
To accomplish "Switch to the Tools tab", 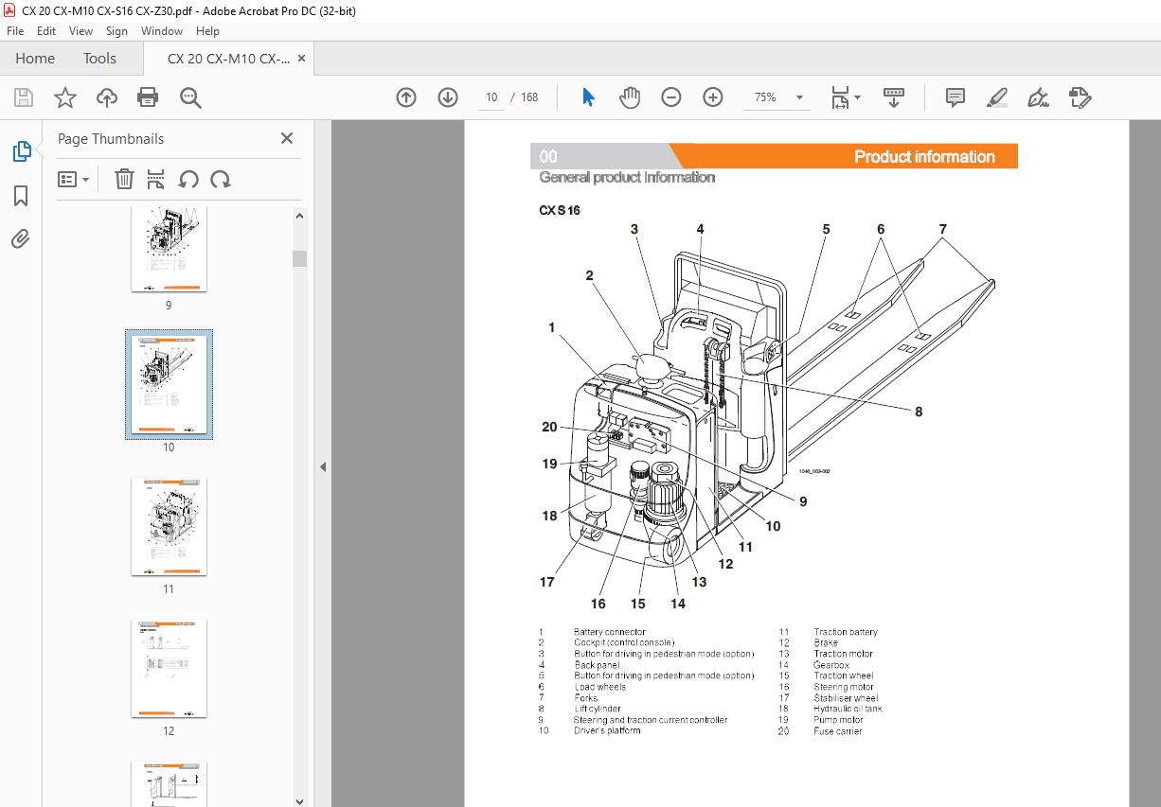I will point(99,59).
